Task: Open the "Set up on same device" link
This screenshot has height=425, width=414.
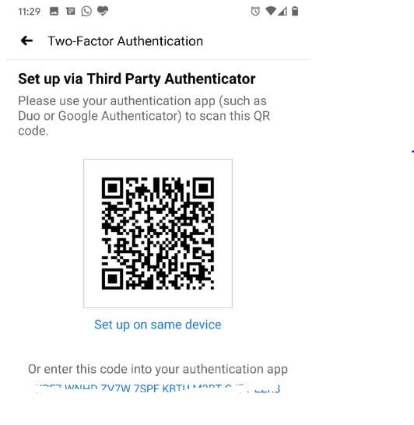Action: [158, 325]
